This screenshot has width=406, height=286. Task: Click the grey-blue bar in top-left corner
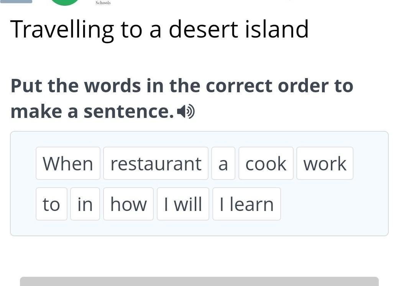coord(16,1)
